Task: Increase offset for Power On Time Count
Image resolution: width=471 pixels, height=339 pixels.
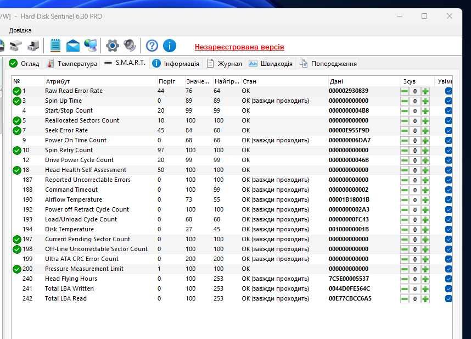Action: 425,141
